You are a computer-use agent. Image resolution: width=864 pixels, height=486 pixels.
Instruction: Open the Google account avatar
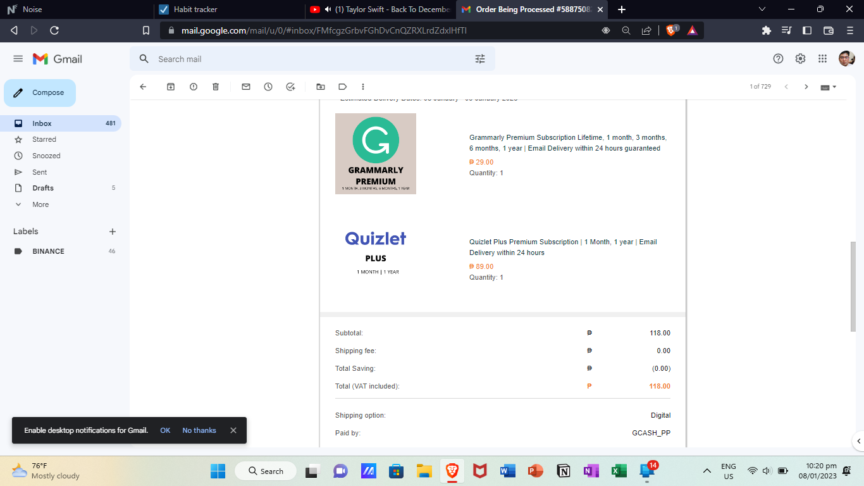[846, 59]
